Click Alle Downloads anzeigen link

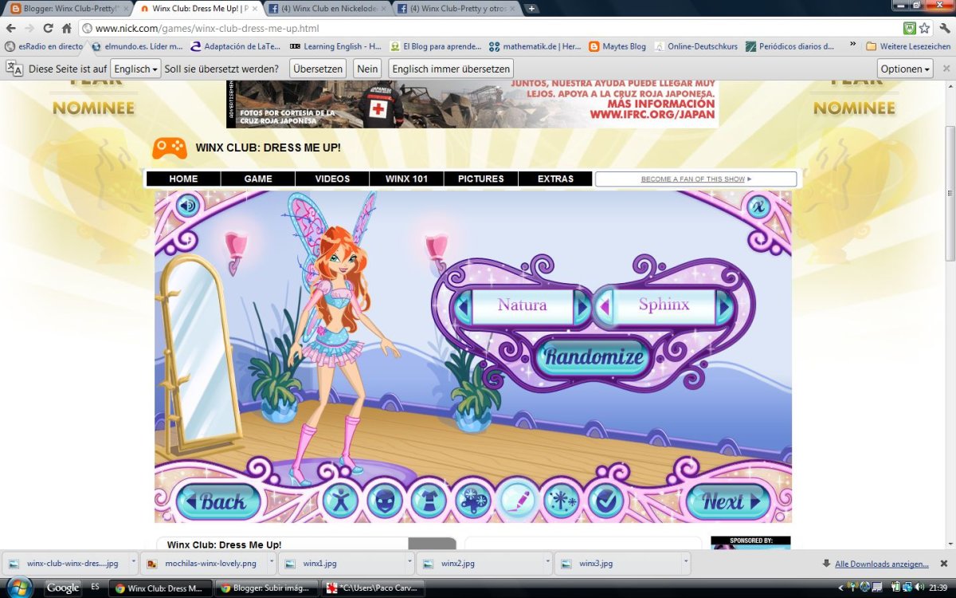(881, 564)
